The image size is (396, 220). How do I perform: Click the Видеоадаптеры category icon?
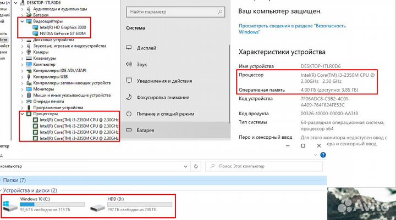pyautogui.click(x=29, y=21)
